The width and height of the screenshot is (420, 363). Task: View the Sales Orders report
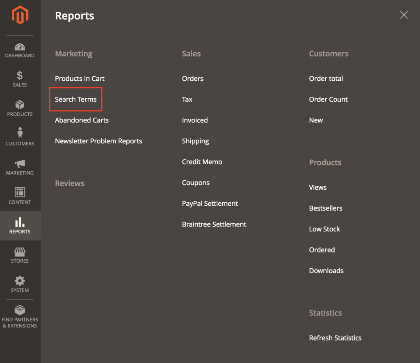tap(192, 79)
